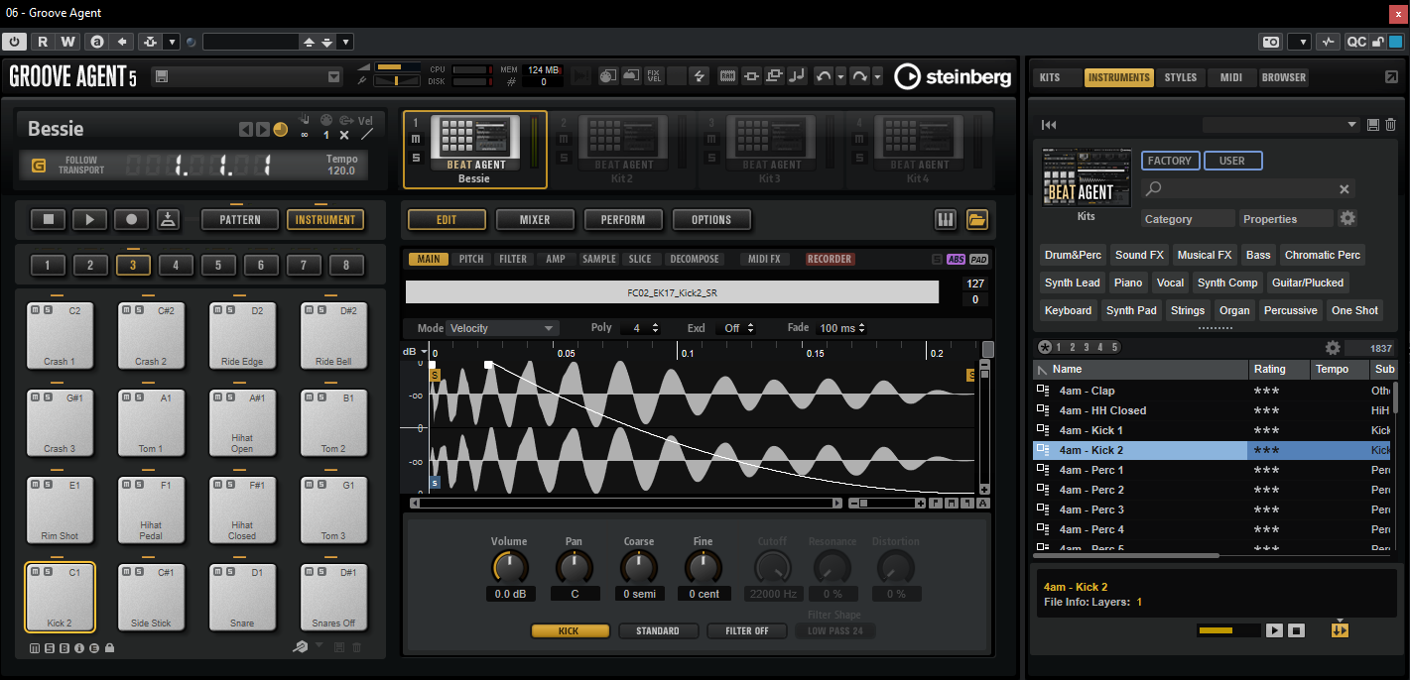Click the plug-in power bypass icon

pos(15,42)
